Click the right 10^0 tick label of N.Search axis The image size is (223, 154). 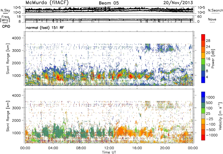[x=201, y=13]
